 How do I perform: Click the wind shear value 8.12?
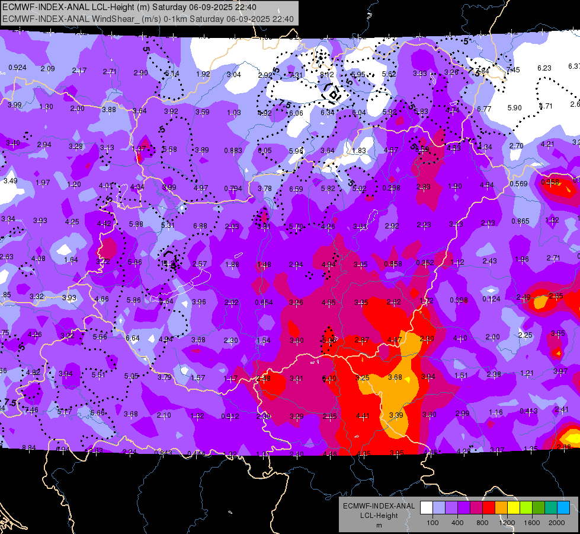tap(327, 75)
